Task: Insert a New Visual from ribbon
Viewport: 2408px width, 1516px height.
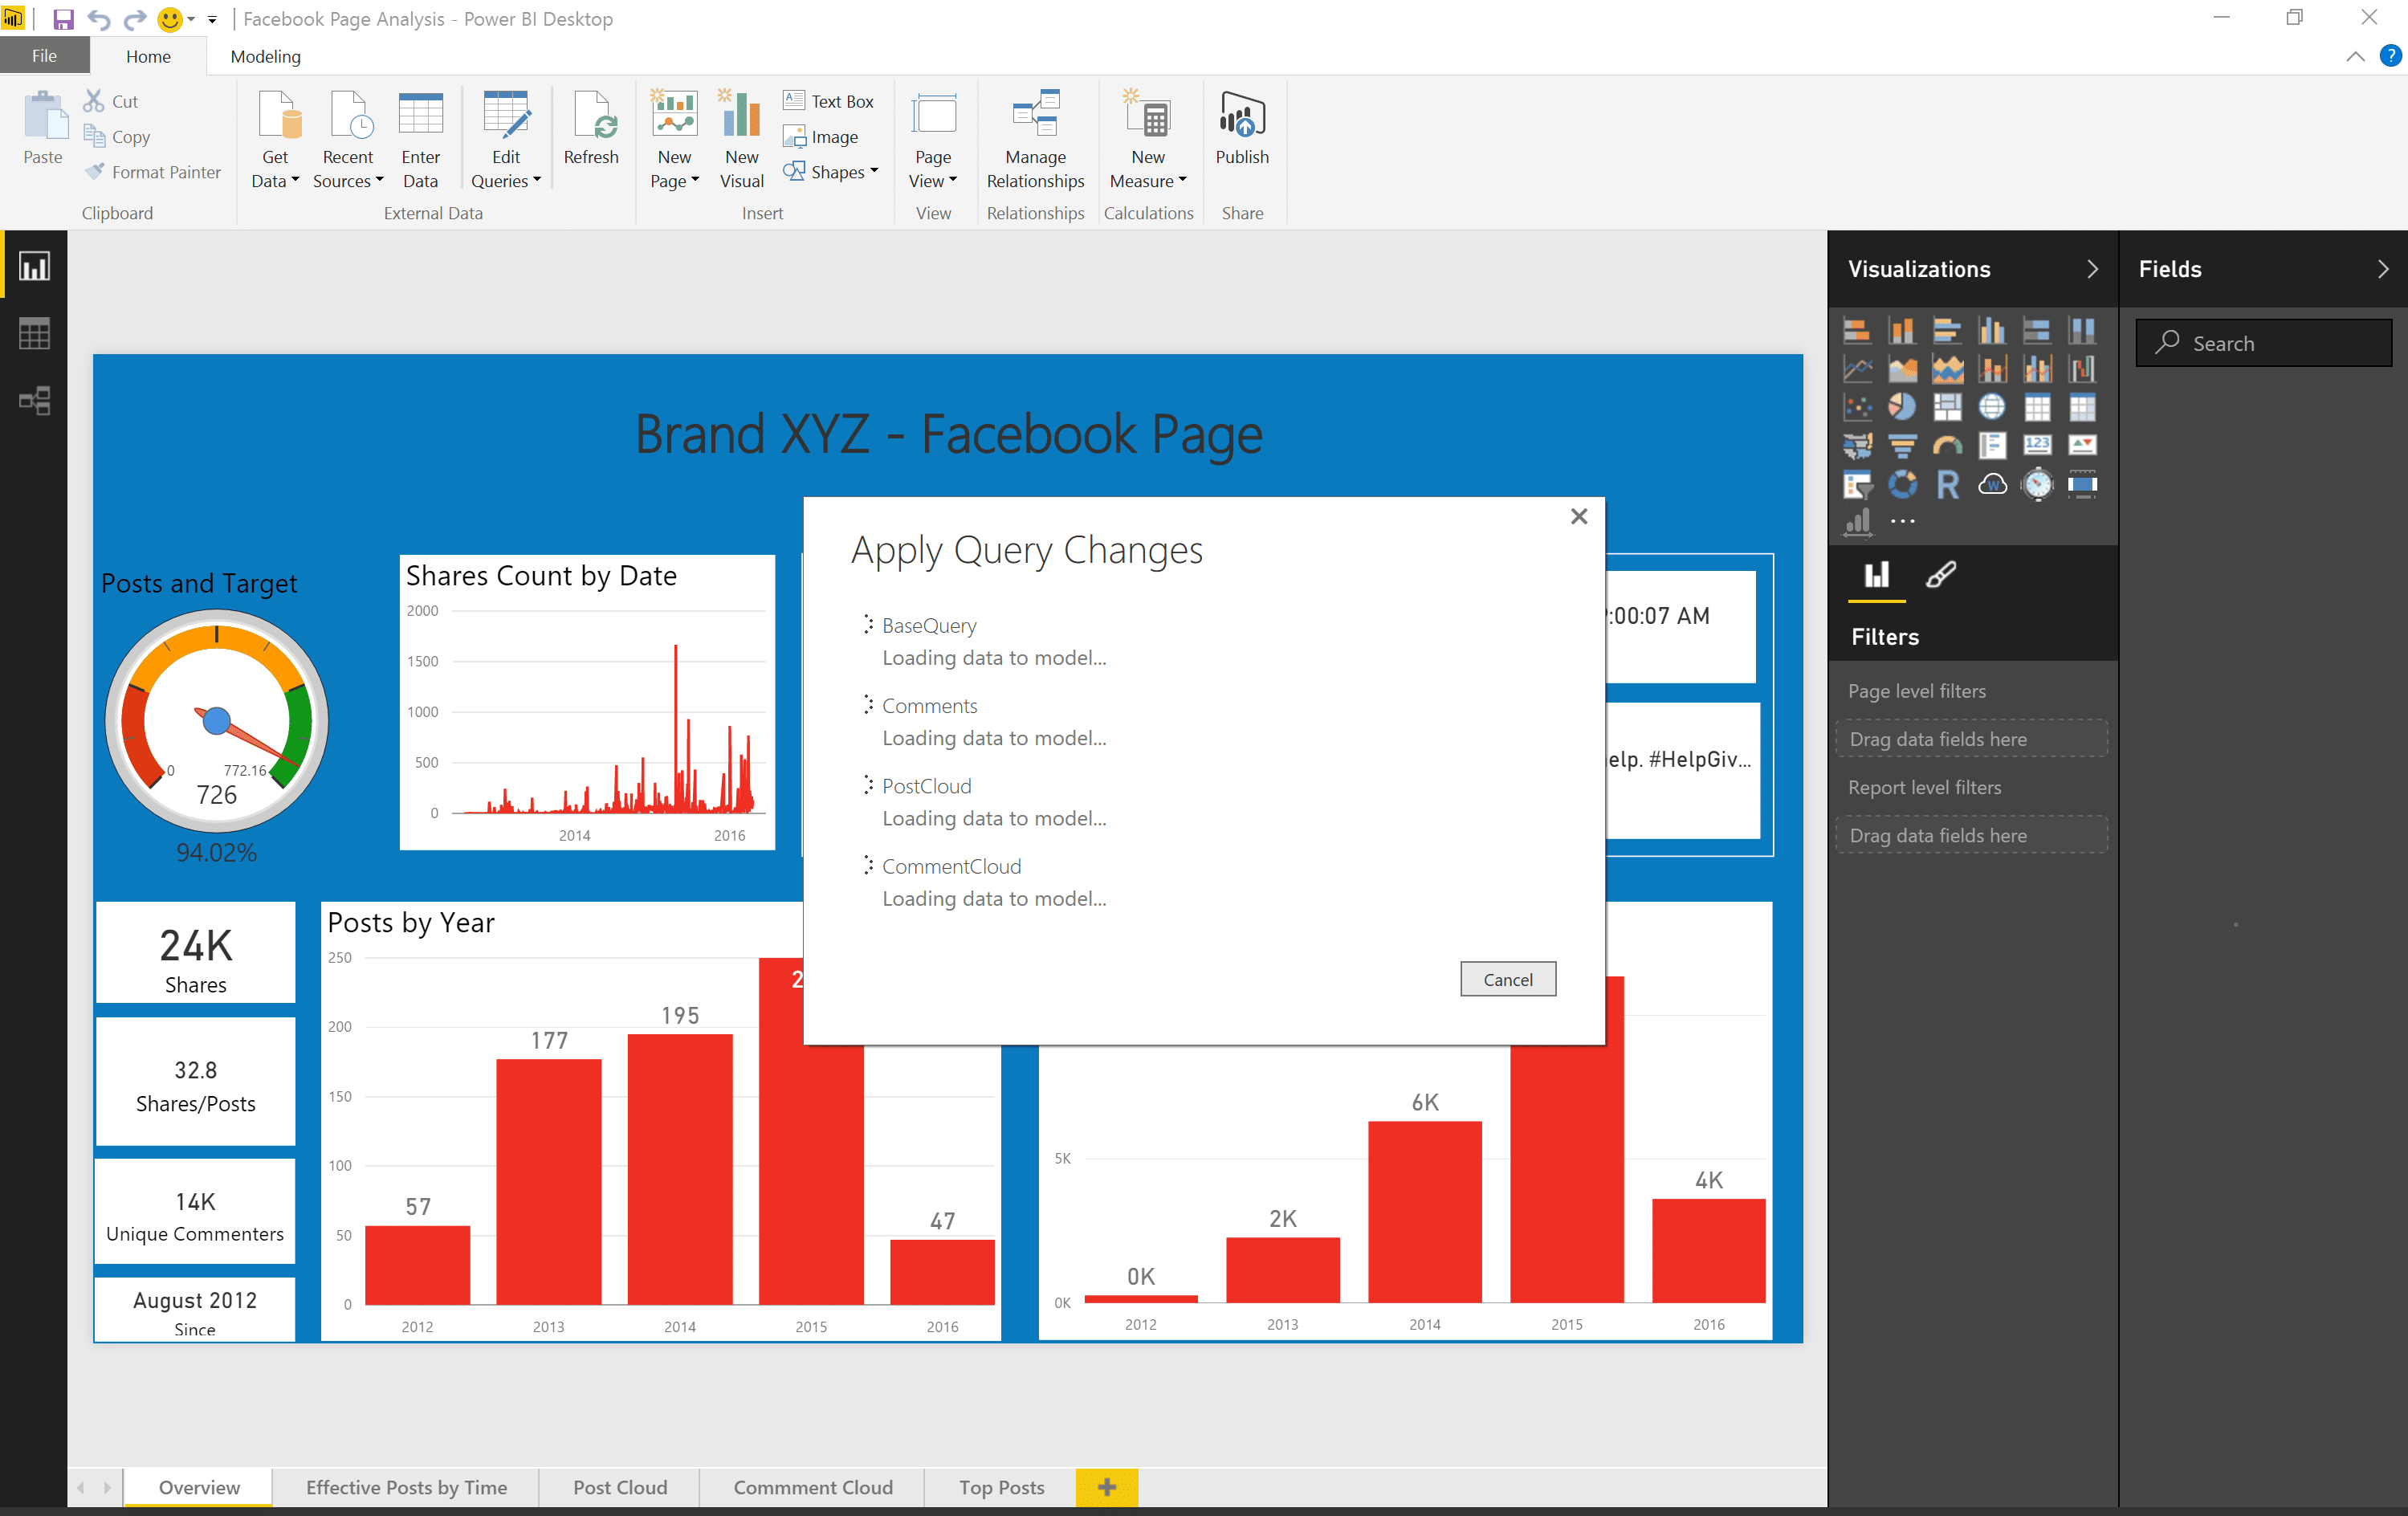Action: (x=741, y=139)
